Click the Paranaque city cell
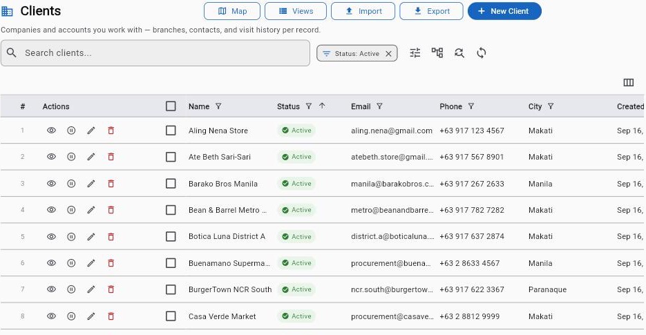The height and width of the screenshot is (335, 646). point(547,289)
